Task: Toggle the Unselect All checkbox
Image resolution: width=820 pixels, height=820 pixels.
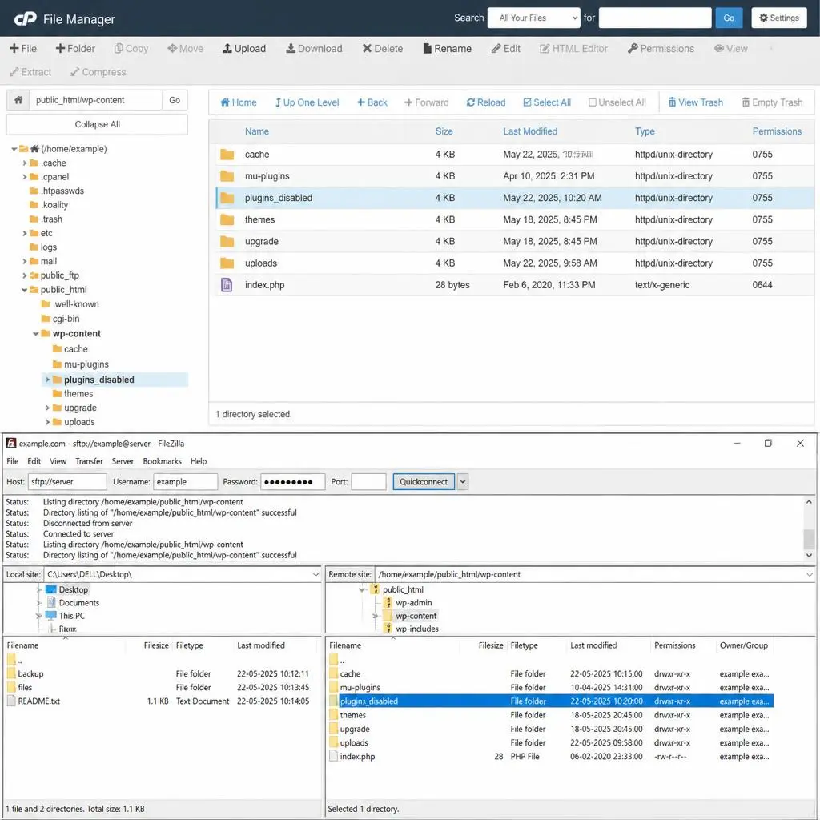Action: tap(593, 102)
